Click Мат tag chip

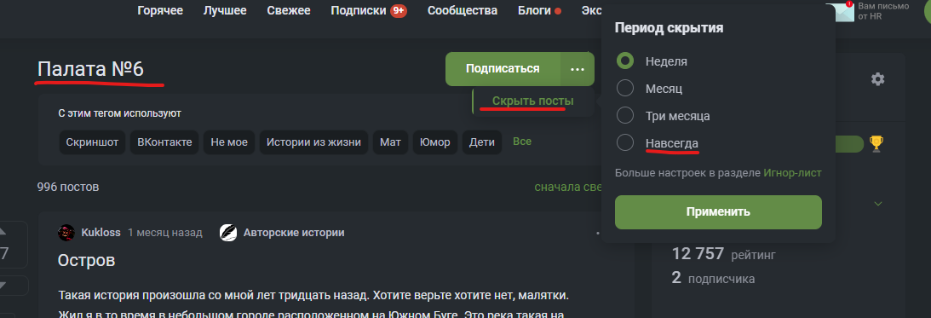pyautogui.click(x=390, y=142)
